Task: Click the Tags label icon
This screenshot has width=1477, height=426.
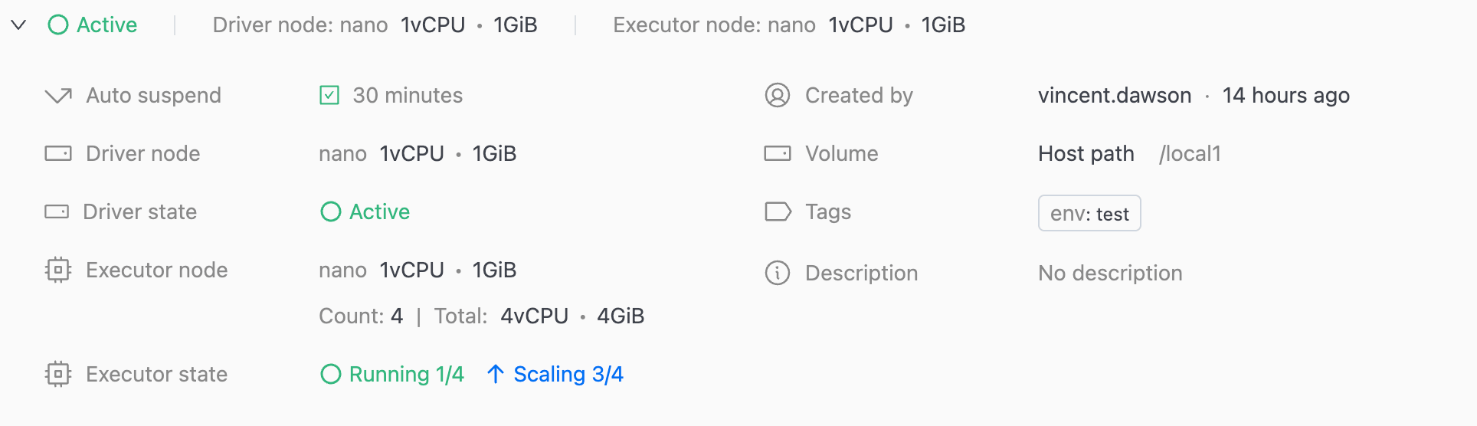Action: click(778, 211)
